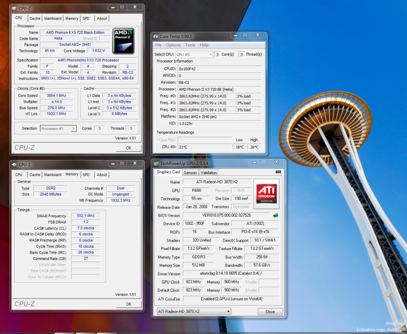The height and width of the screenshot is (334, 407).
Task: Click OK in lower CPU-Z Memory window
Action: [x=129, y=304]
